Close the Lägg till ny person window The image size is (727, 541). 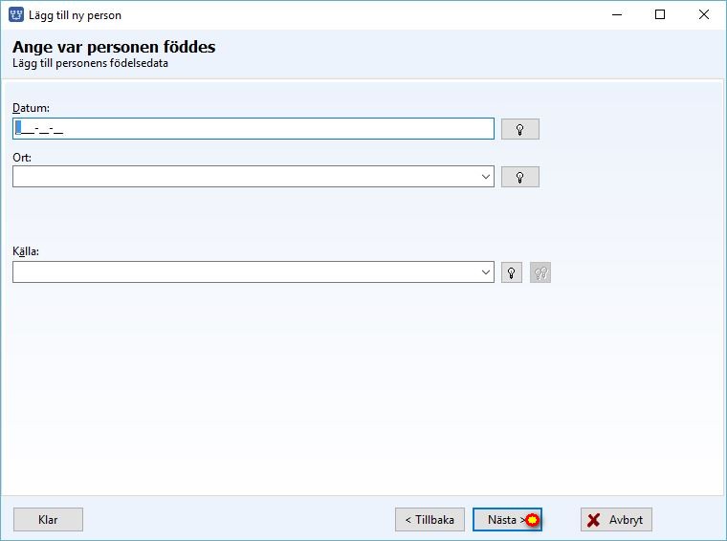tap(703, 15)
